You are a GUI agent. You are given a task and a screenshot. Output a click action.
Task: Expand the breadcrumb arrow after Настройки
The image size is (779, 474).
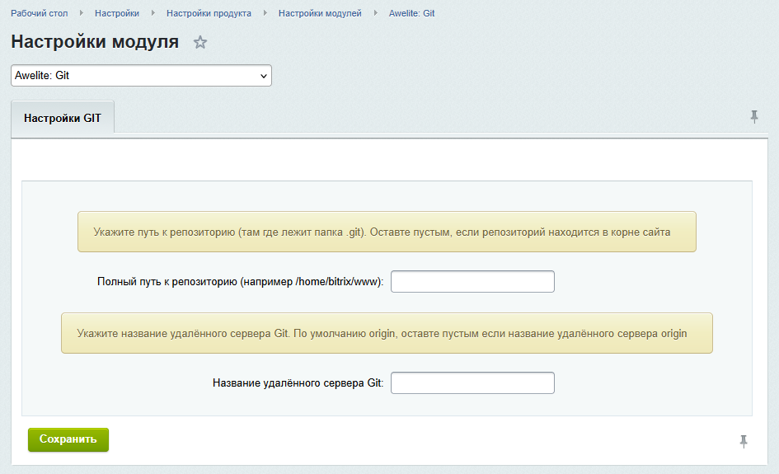point(153,13)
